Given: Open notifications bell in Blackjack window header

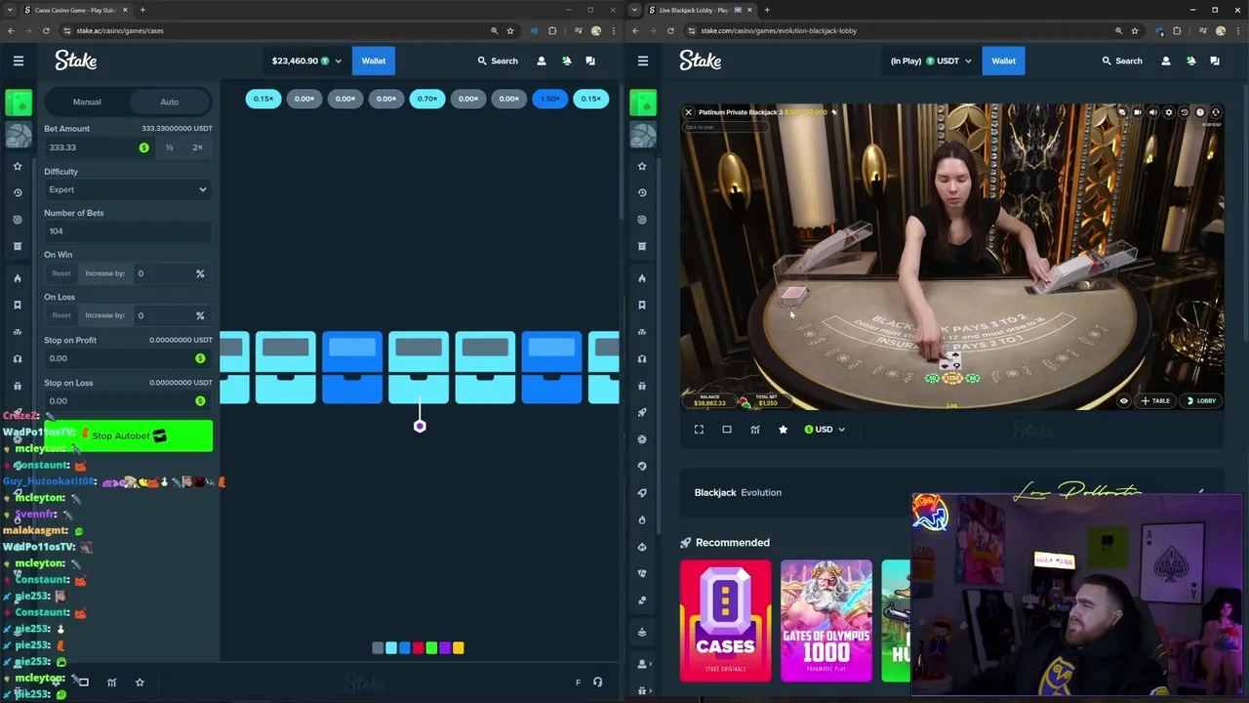Looking at the screenshot, I should [1190, 61].
